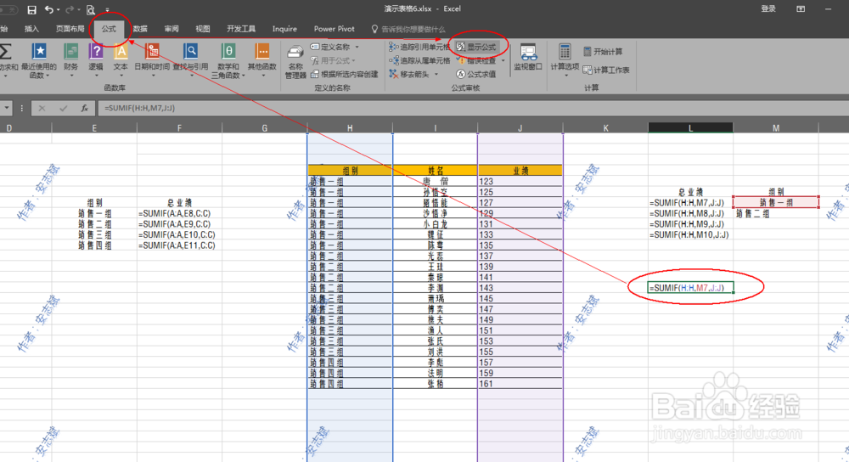Click the formula bar cancel X button
This screenshot has height=462, width=849.
[42, 109]
